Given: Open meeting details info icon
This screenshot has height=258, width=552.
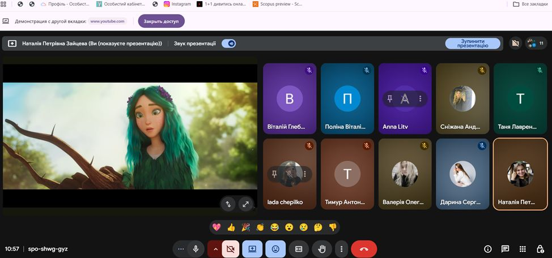Looking at the screenshot, I should click(x=487, y=249).
